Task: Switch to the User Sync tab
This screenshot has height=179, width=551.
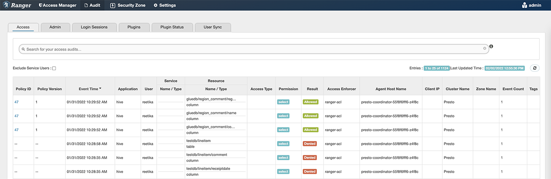Action: coord(213,27)
